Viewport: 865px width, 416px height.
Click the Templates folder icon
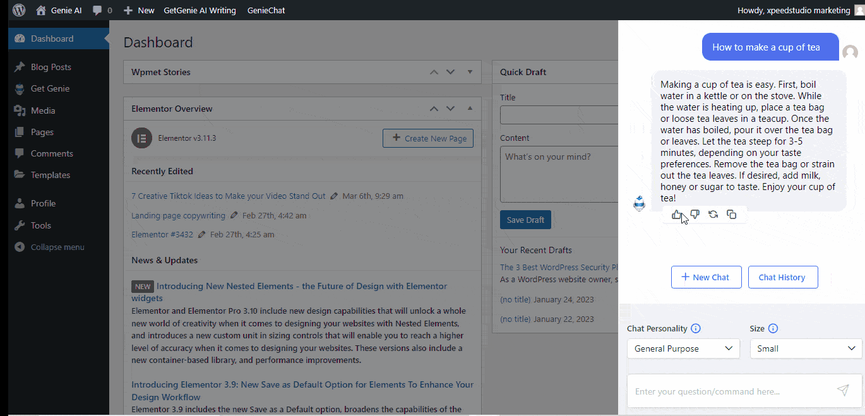20,175
